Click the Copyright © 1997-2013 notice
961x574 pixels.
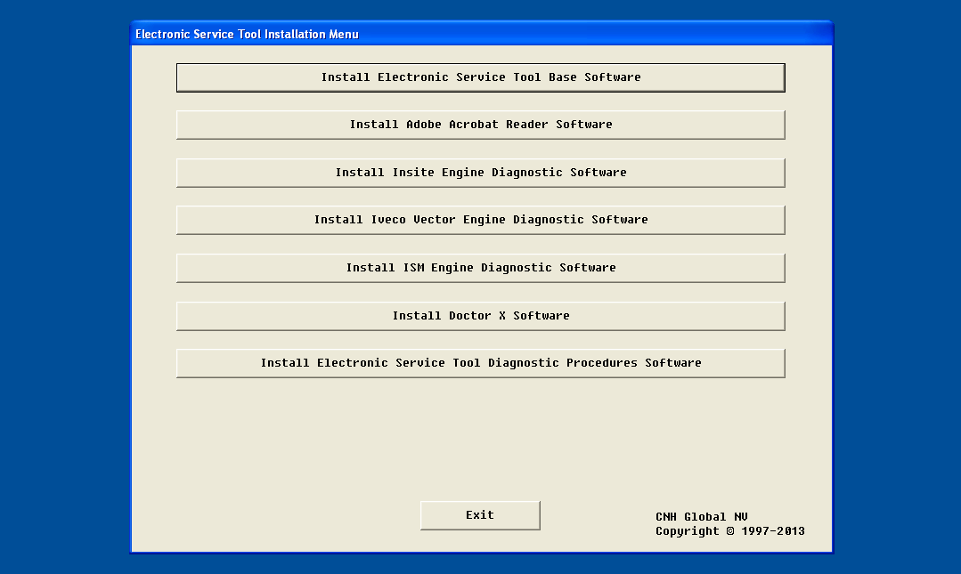730,531
